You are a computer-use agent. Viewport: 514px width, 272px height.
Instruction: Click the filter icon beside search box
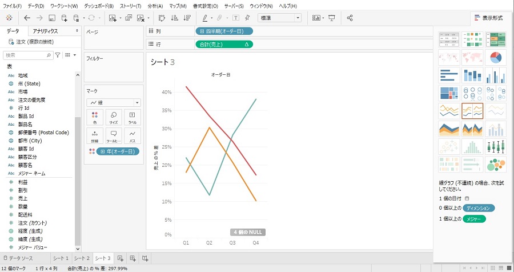click(58, 55)
